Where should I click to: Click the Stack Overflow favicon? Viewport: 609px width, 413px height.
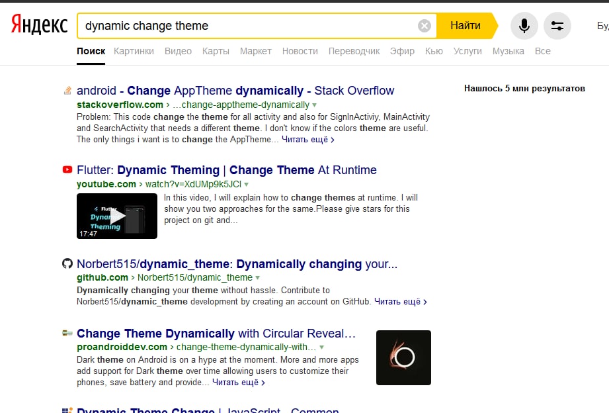point(67,91)
